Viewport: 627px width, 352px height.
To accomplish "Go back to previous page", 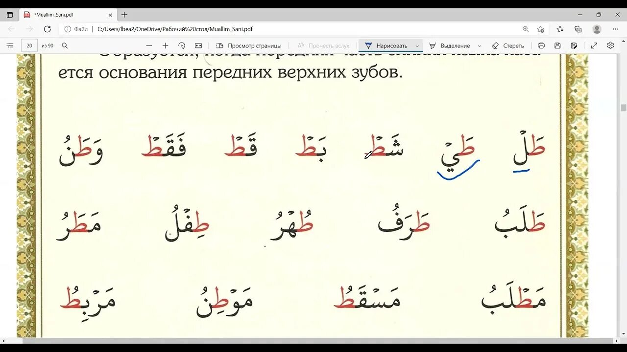I will pos(11,29).
